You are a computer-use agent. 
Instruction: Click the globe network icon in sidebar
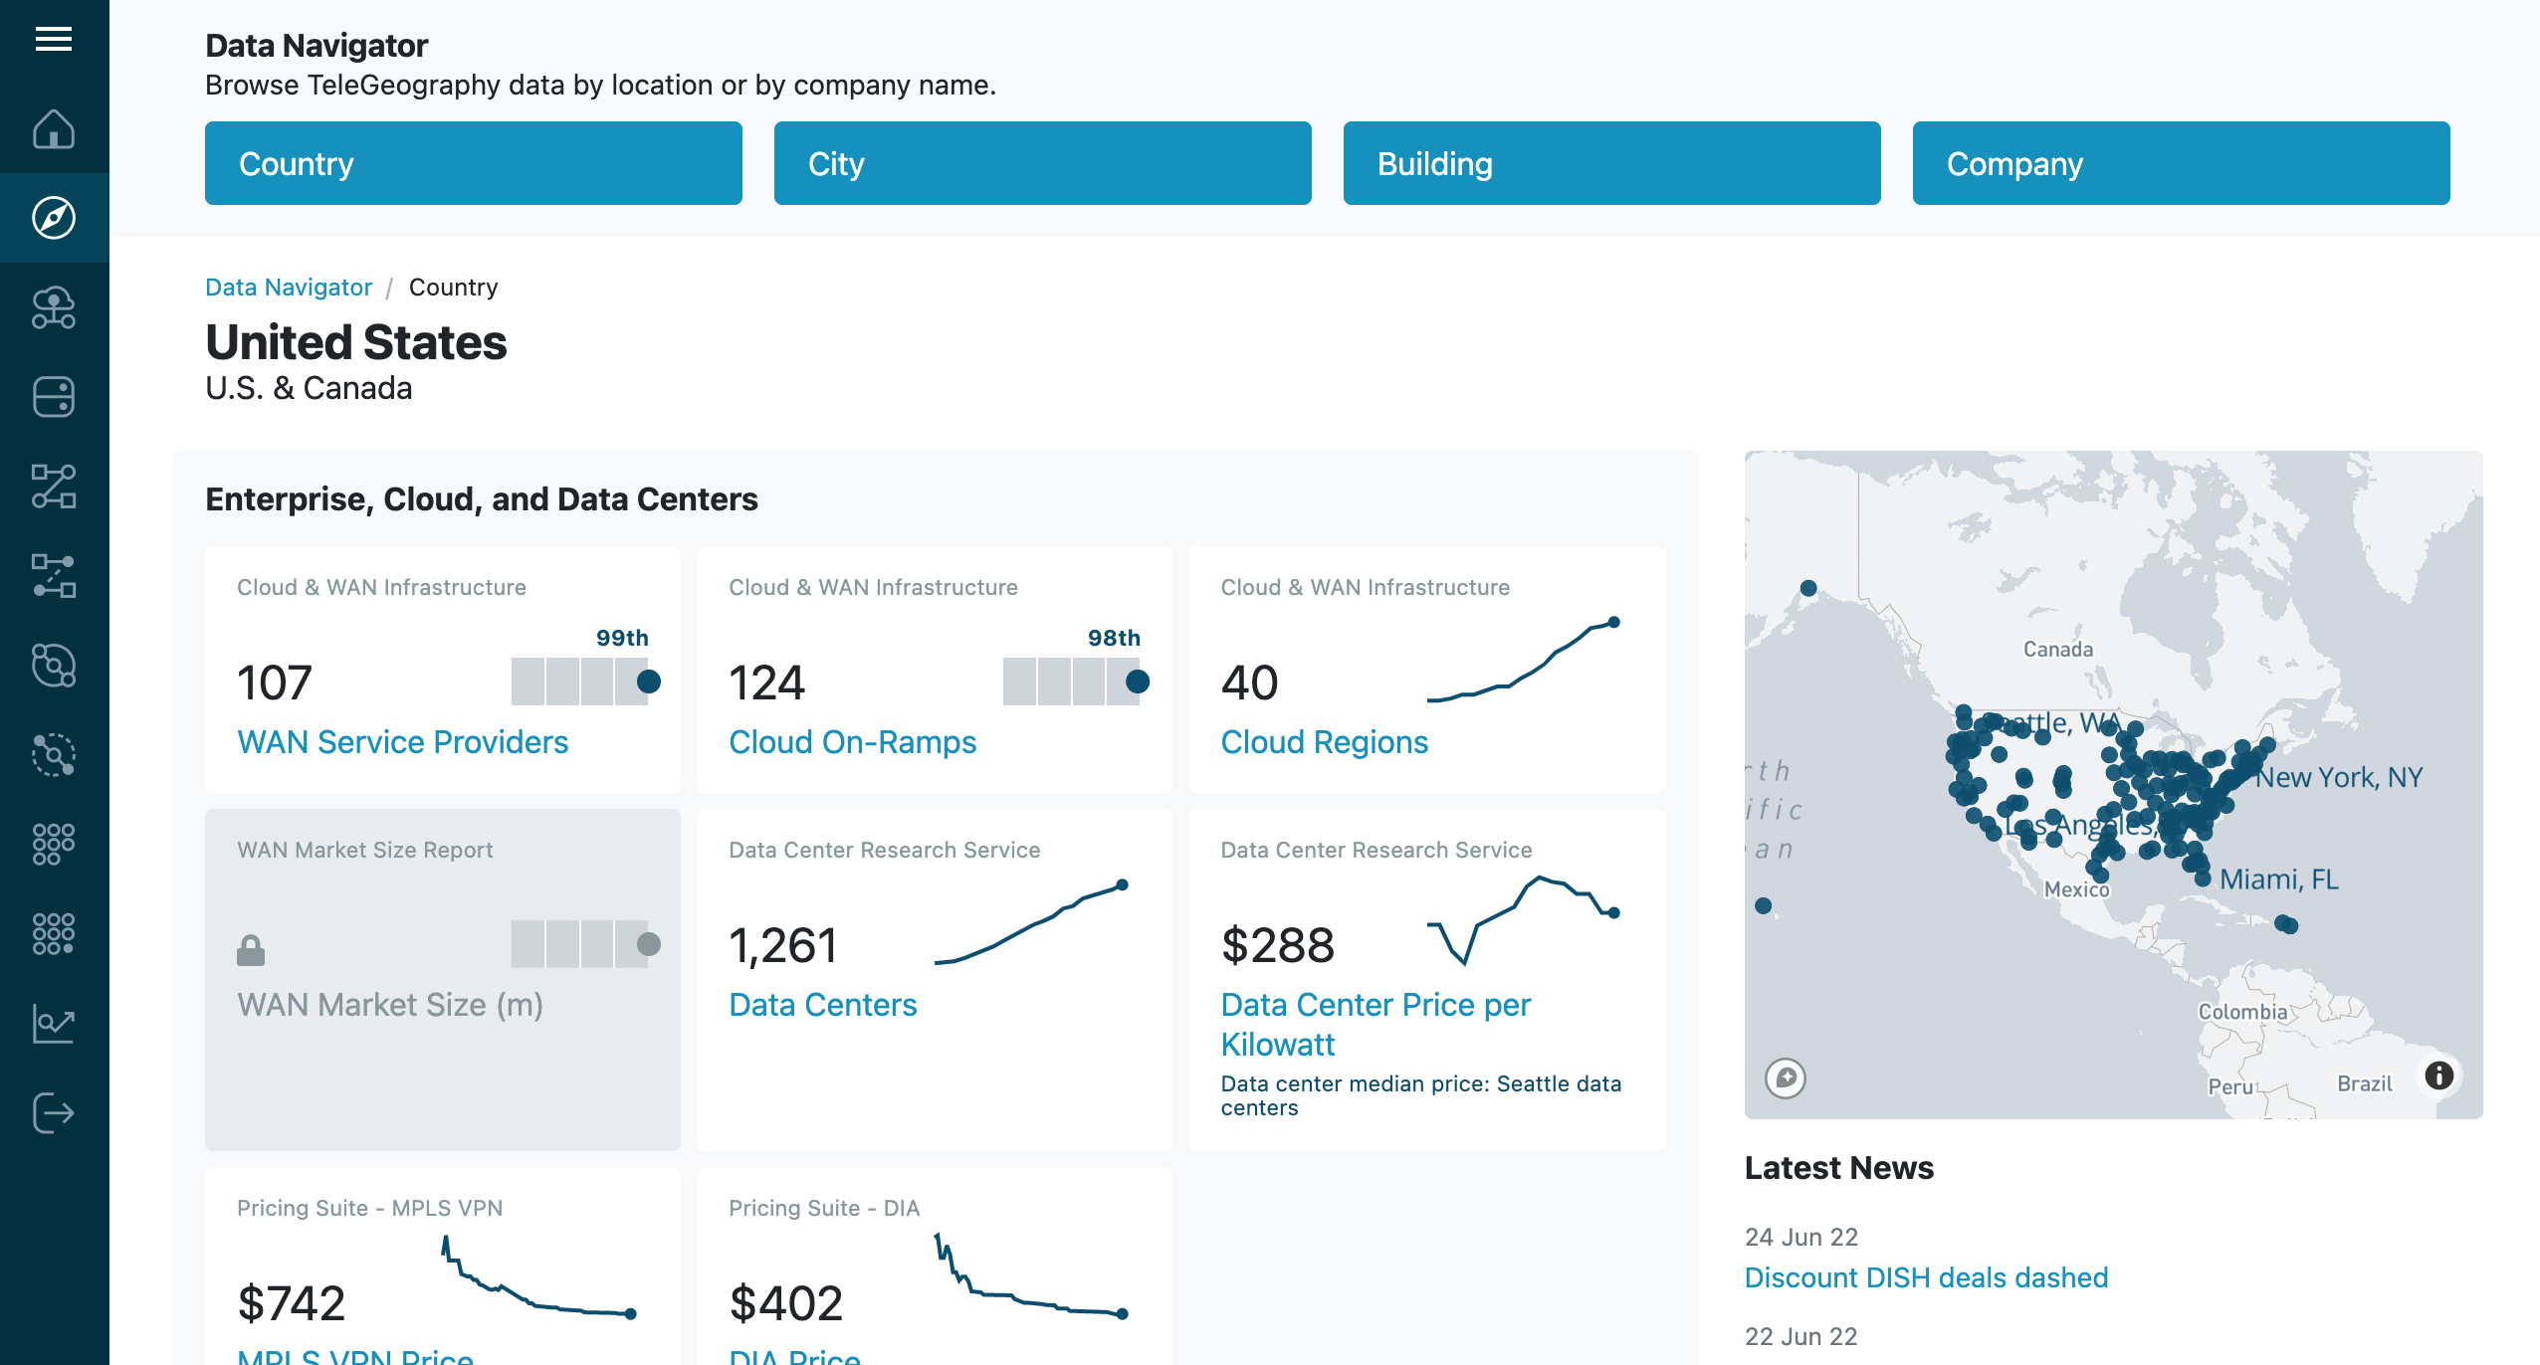pyautogui.click(x=55, y=665)
